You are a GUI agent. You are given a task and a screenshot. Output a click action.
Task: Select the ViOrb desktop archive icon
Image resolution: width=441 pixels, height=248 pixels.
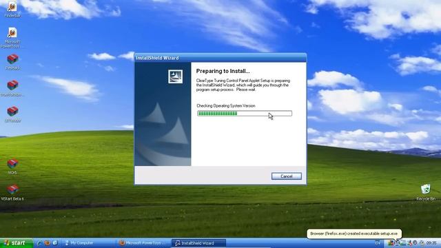tap(12, 167)
